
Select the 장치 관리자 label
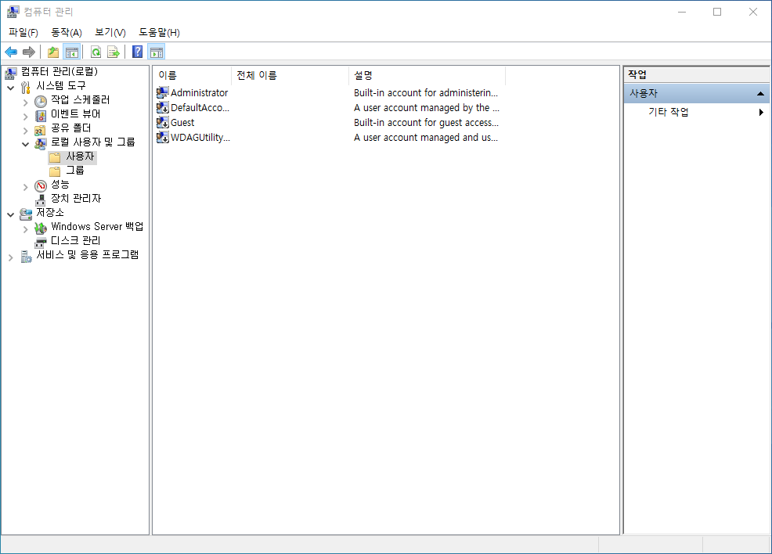click(76, 198)
